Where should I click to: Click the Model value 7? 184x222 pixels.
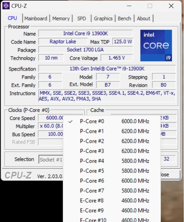tap(108, 77)
